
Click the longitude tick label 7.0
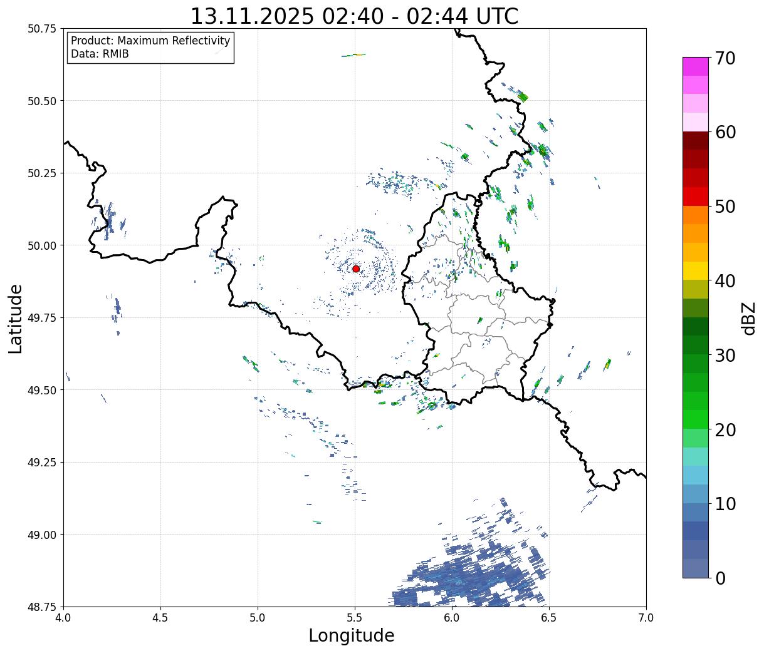pos(646,618)
